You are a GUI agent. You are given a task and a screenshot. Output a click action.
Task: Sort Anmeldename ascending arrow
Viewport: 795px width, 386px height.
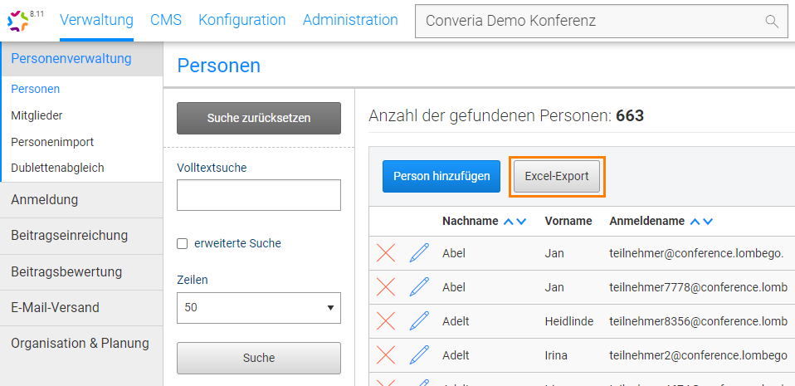click(695, 221)
